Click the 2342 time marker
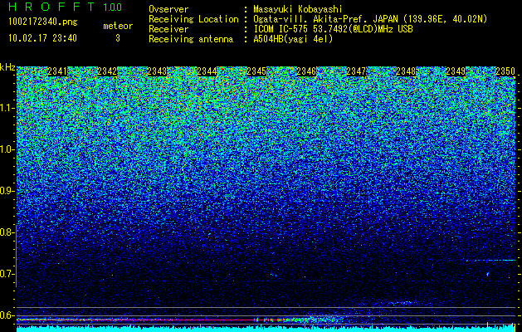Screen dimensions: 522x332 coord(107,71)
